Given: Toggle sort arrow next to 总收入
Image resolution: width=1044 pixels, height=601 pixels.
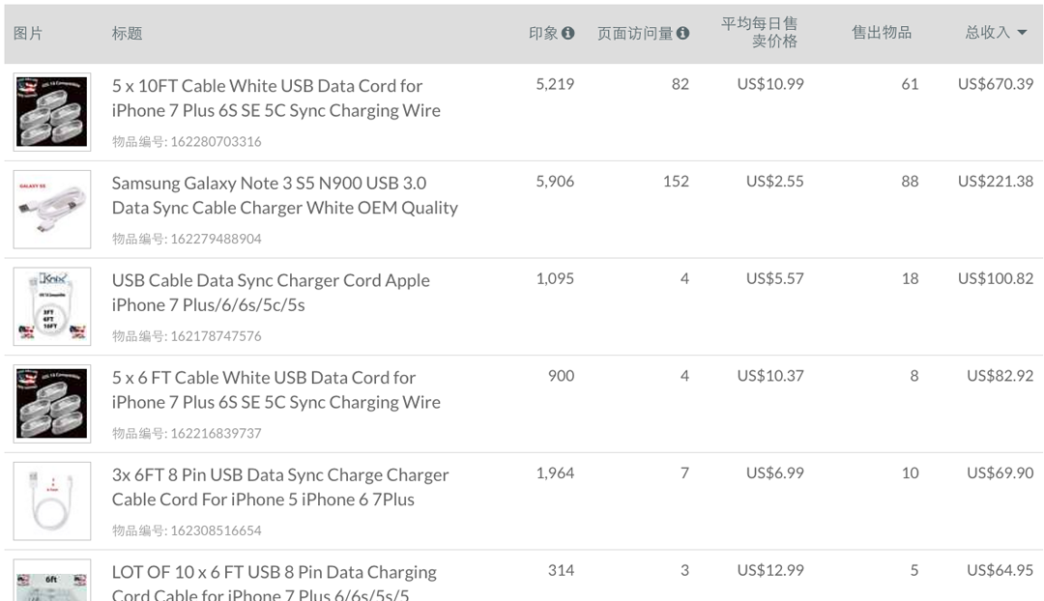Looking at the screenshot, I should (1022, 33).
